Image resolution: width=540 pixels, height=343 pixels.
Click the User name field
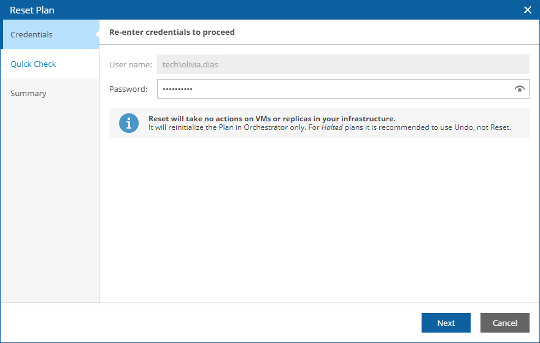tap(342, 64)
